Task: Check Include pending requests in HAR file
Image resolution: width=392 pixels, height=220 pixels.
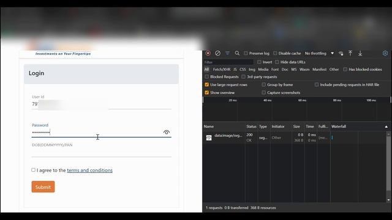Action: click(317, 84)
